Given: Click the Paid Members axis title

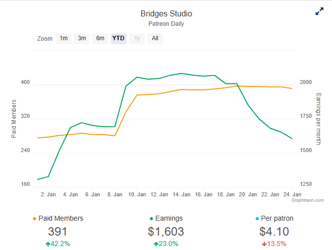Looking at the screenshot, I should tap(14, 119).
